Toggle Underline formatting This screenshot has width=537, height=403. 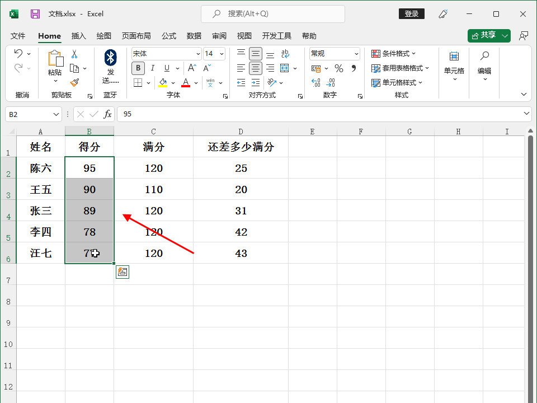coord(167,68)
